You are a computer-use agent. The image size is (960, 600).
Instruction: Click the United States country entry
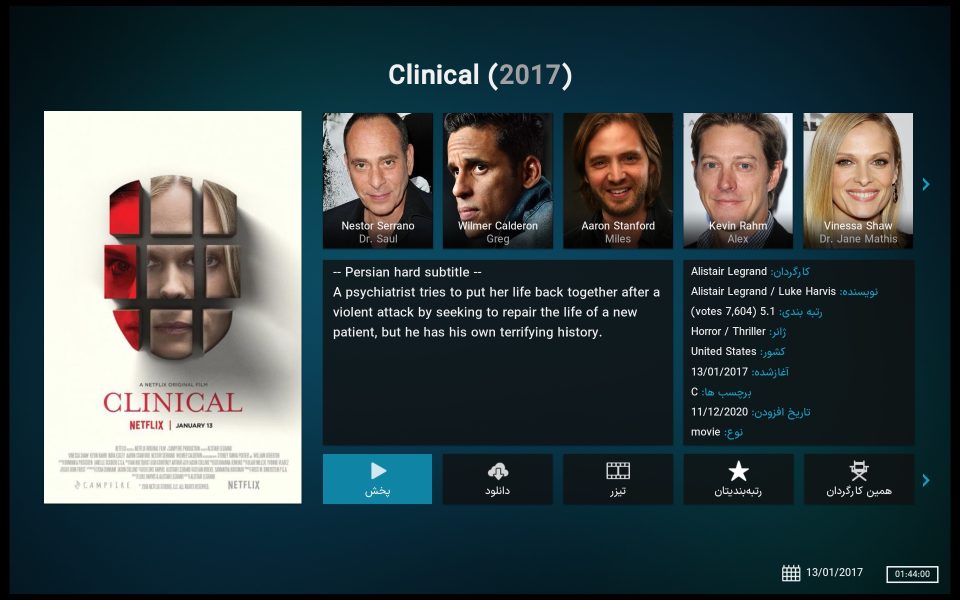click(723, 351)
